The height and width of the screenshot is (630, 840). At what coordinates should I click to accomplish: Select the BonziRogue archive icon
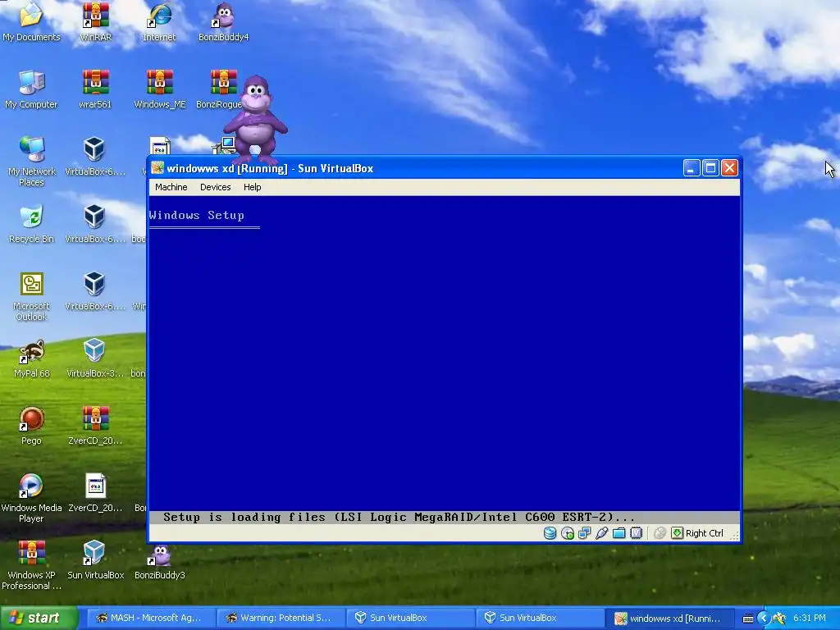click(218, 89)
